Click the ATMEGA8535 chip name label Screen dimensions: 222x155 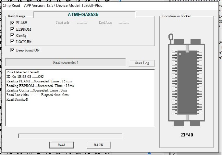(83, 15)
